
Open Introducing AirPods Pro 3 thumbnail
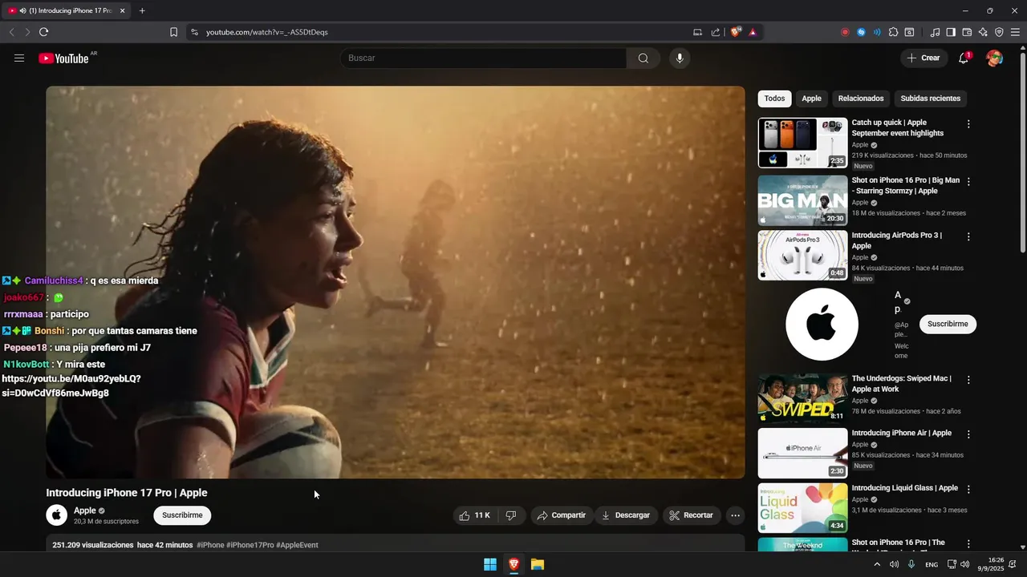802,256
